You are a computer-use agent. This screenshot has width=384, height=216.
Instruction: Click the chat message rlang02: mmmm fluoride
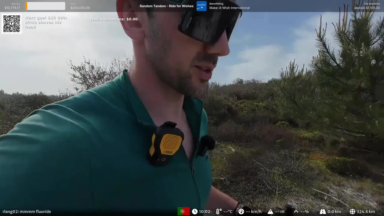tap(27, 211)
